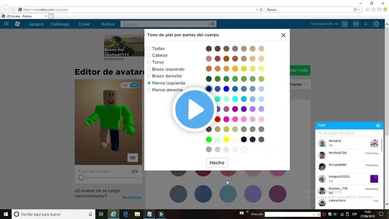The height and width of the screenshot is (219, 389).
Task: Choose the Pierna derecha option
Action: [149, 90]
